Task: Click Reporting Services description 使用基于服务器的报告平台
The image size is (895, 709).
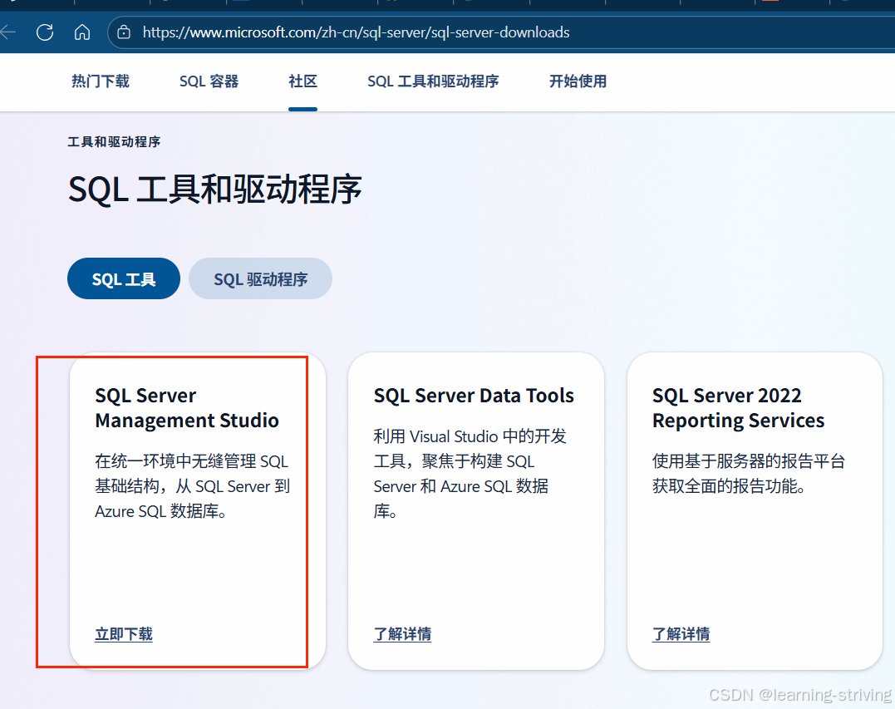Action: click(x=748, y=473)
